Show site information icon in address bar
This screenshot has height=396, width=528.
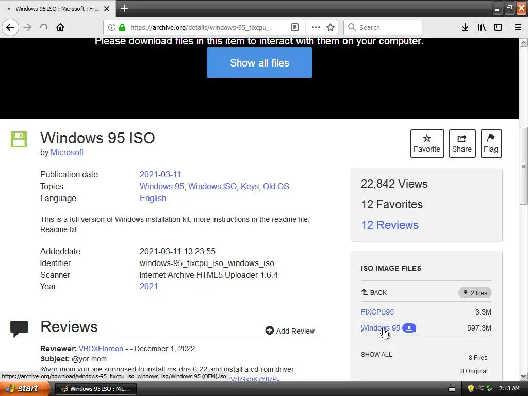[112, 27]
